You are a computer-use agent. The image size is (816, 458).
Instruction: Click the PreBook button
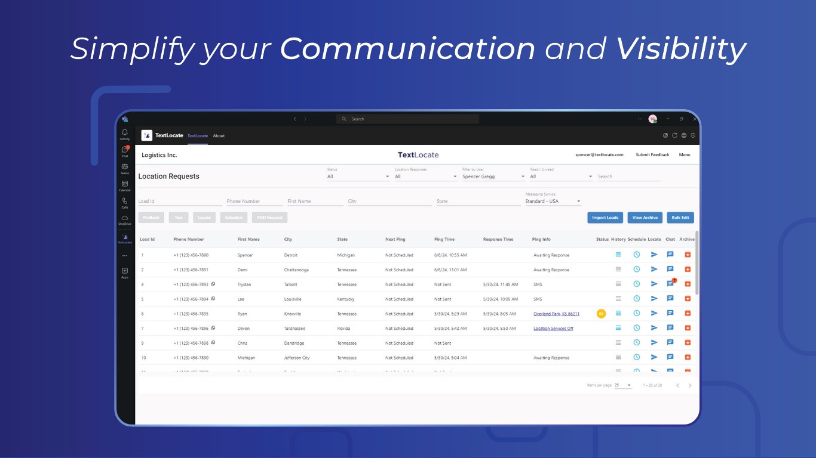pos(151,218)
